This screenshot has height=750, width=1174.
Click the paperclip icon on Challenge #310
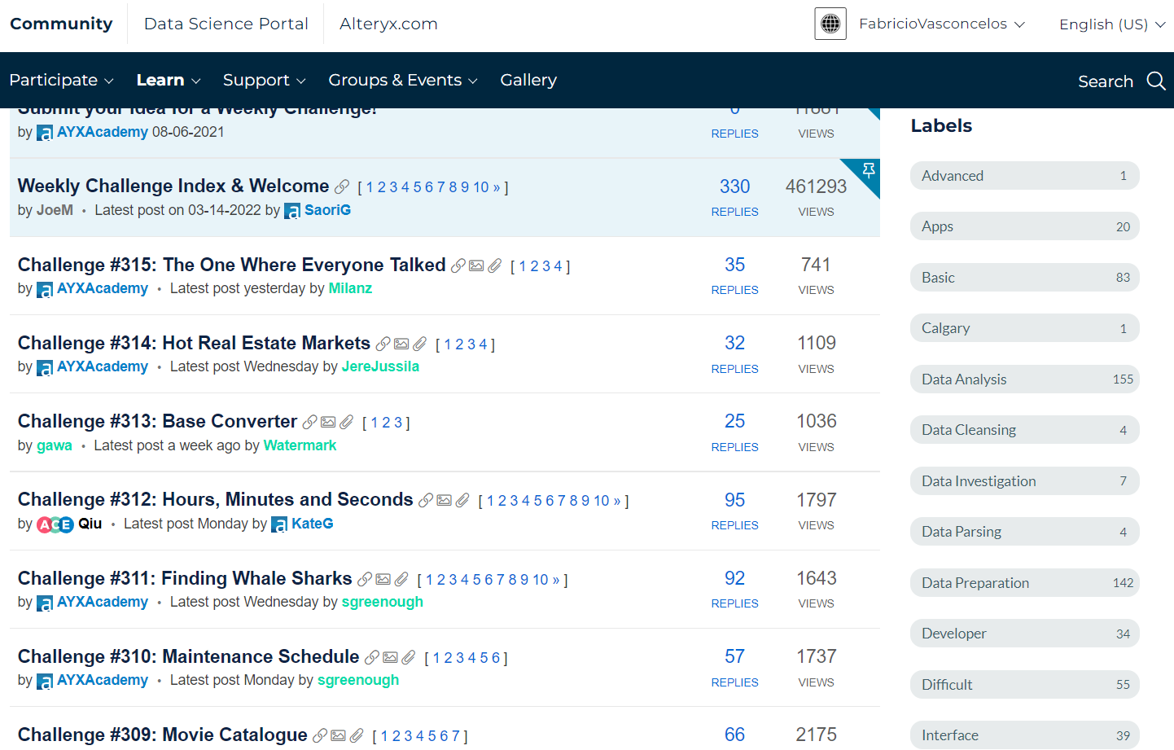pos(408,657)
